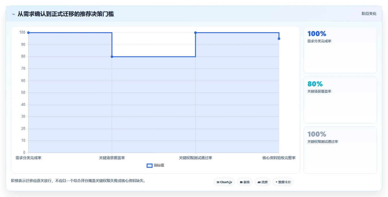Viewport: 388px width, 197px height.
Task: Click the 进度 tag button
Action: pos(262,182)
